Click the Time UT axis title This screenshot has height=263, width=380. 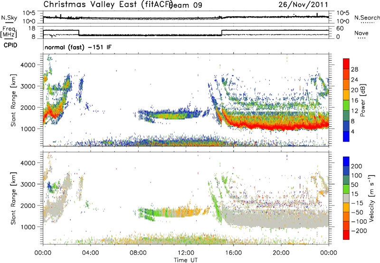186,260
